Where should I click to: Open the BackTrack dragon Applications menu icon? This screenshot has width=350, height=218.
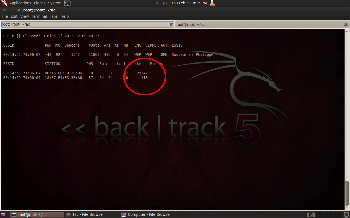[x=4, y=3]
